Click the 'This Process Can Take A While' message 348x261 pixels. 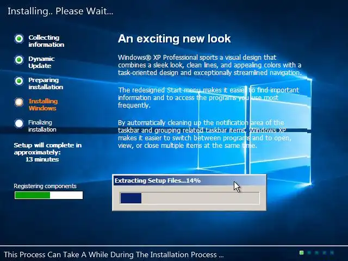(114, 254)
